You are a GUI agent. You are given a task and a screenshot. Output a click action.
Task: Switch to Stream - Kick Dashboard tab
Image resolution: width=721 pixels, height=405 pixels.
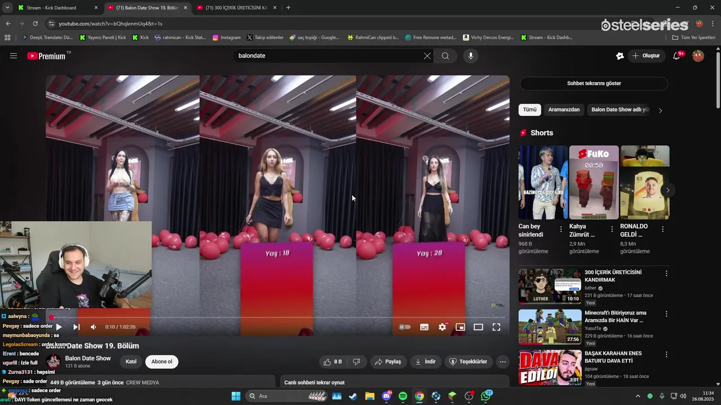(x=57, y=8)
